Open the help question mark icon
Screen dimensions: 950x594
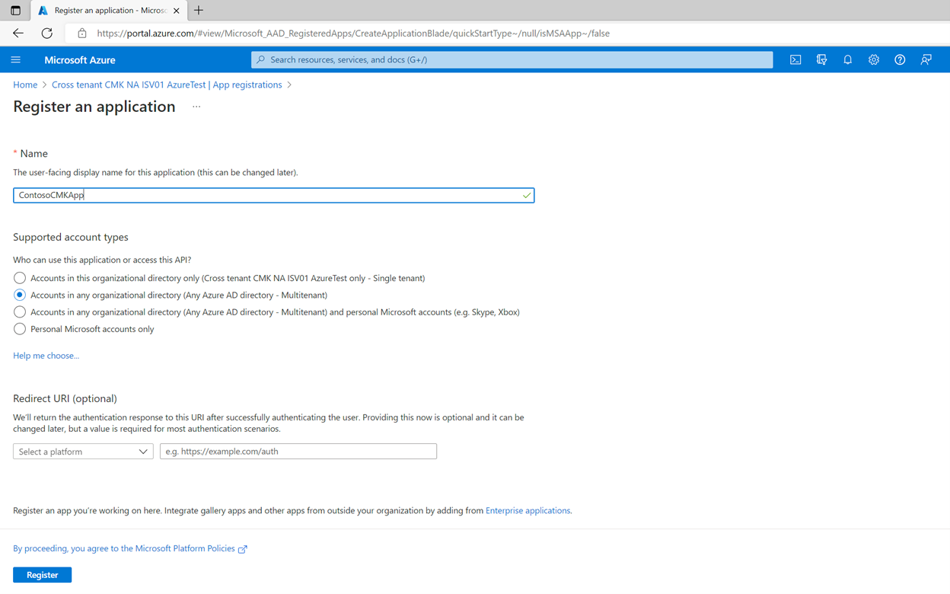[900, 59]
